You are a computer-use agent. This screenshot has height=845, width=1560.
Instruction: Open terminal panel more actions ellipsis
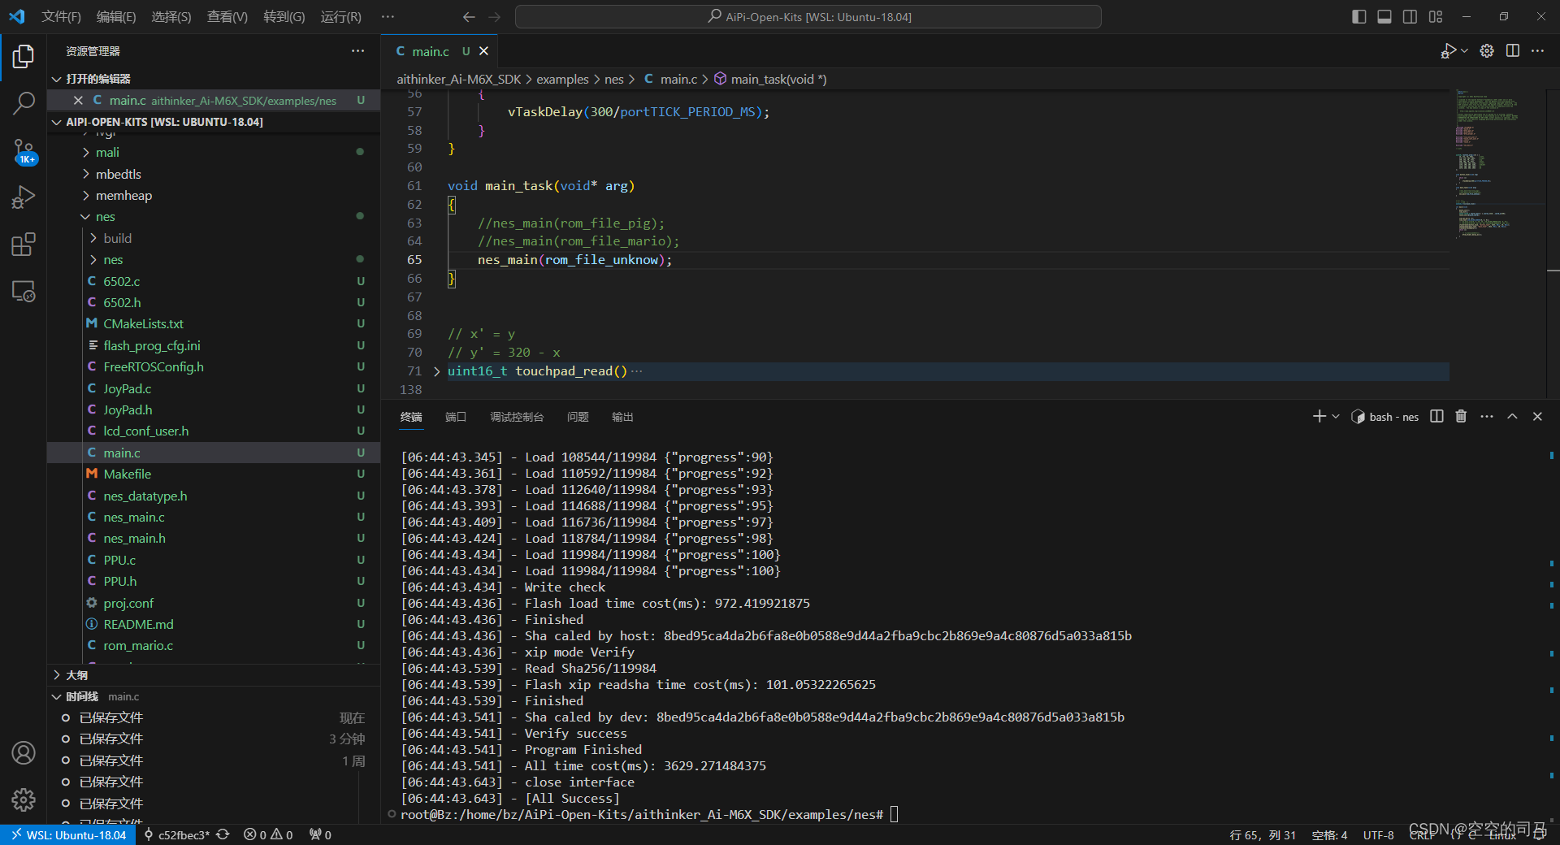click(x=1487, y=417)
